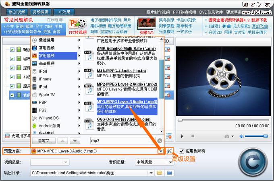Open the 视频编辑 tool

click(40, 12)
